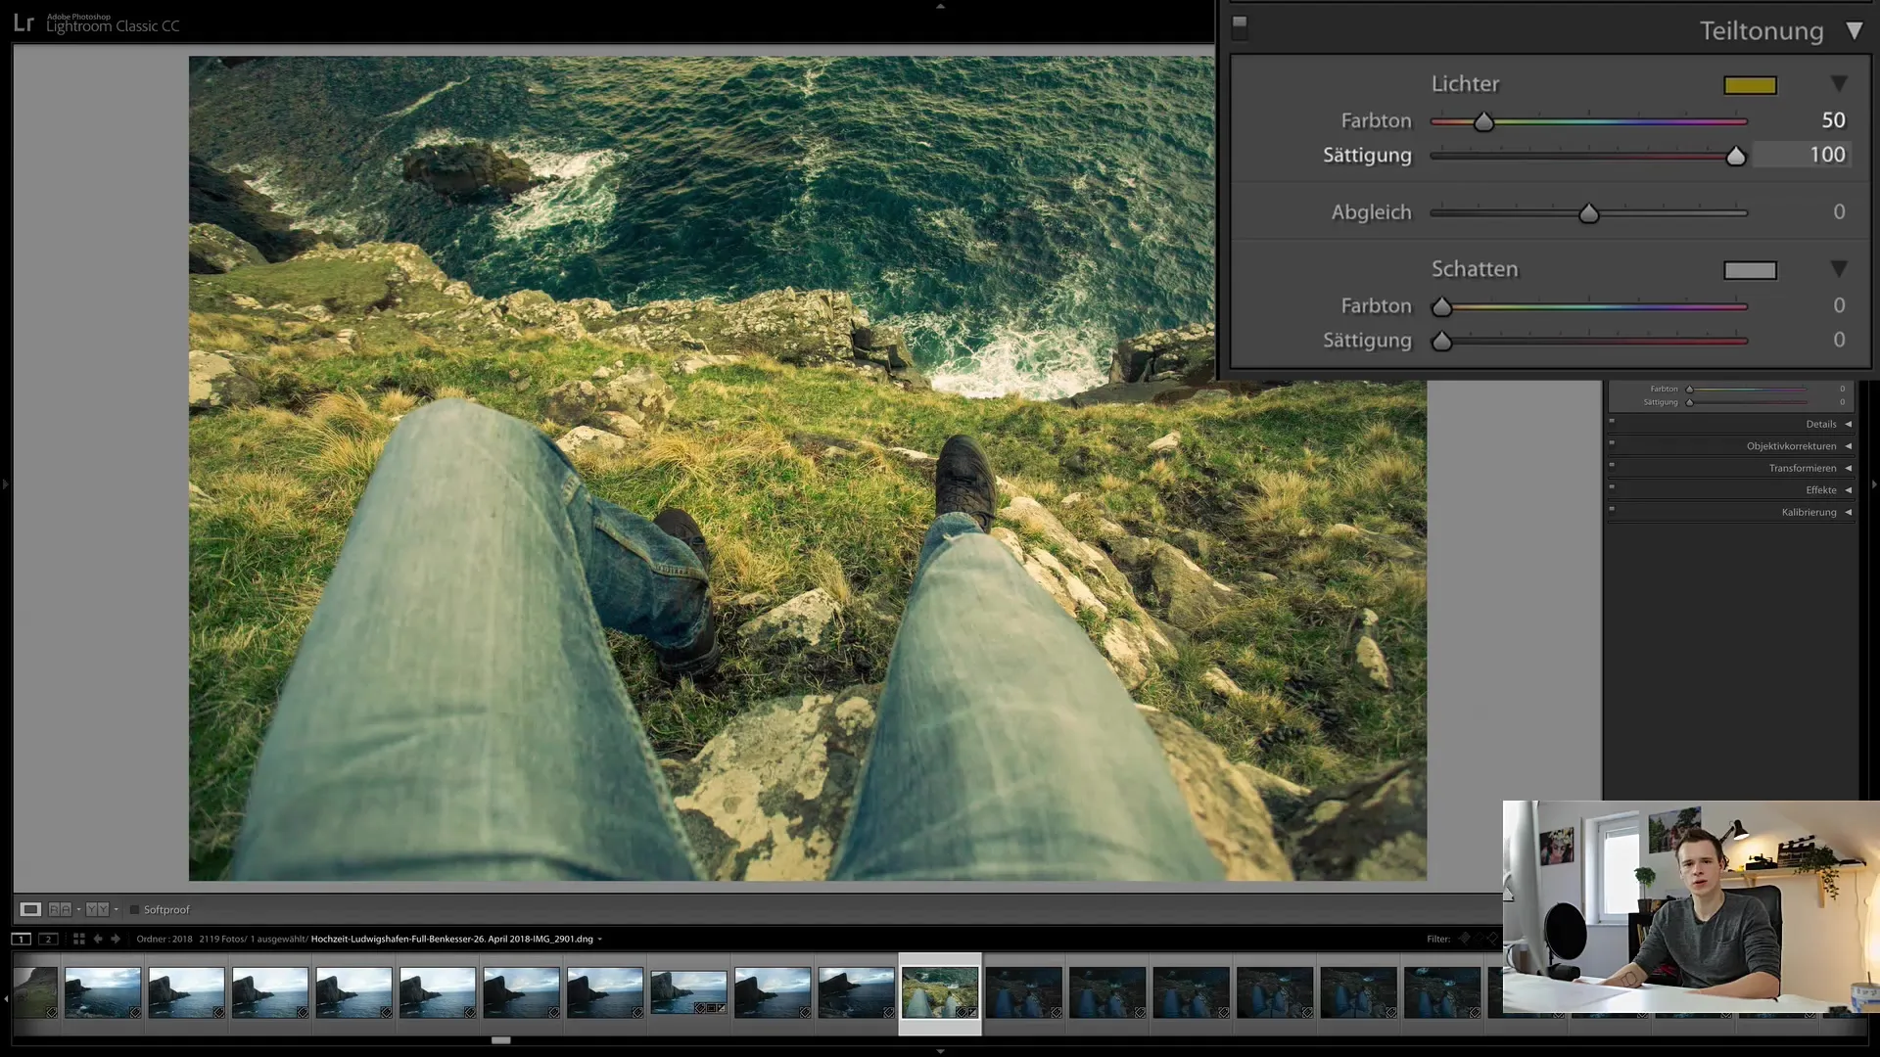Screen dimensions: 1880x1057
Task: Toggle the Transformieren panel switch
Action: (1612, 465)
